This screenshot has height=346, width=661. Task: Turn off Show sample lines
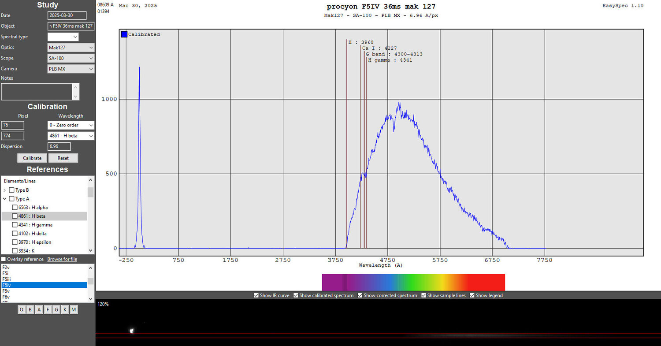423,295
